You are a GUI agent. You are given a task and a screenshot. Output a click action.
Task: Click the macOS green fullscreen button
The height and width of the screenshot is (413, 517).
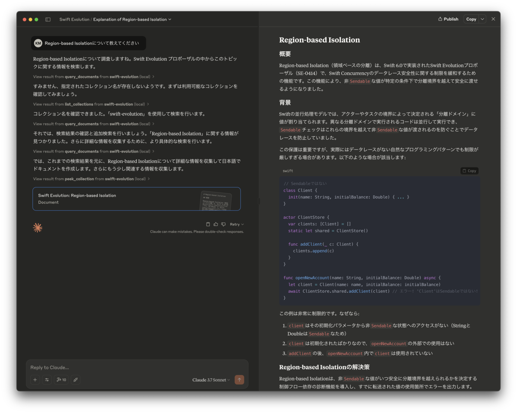[x=37, y=19]
